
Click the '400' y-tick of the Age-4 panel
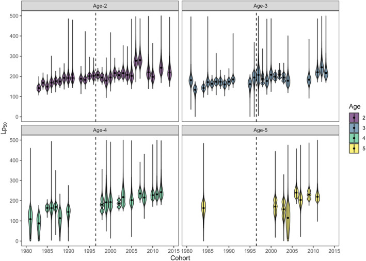[x=15, y=160]
